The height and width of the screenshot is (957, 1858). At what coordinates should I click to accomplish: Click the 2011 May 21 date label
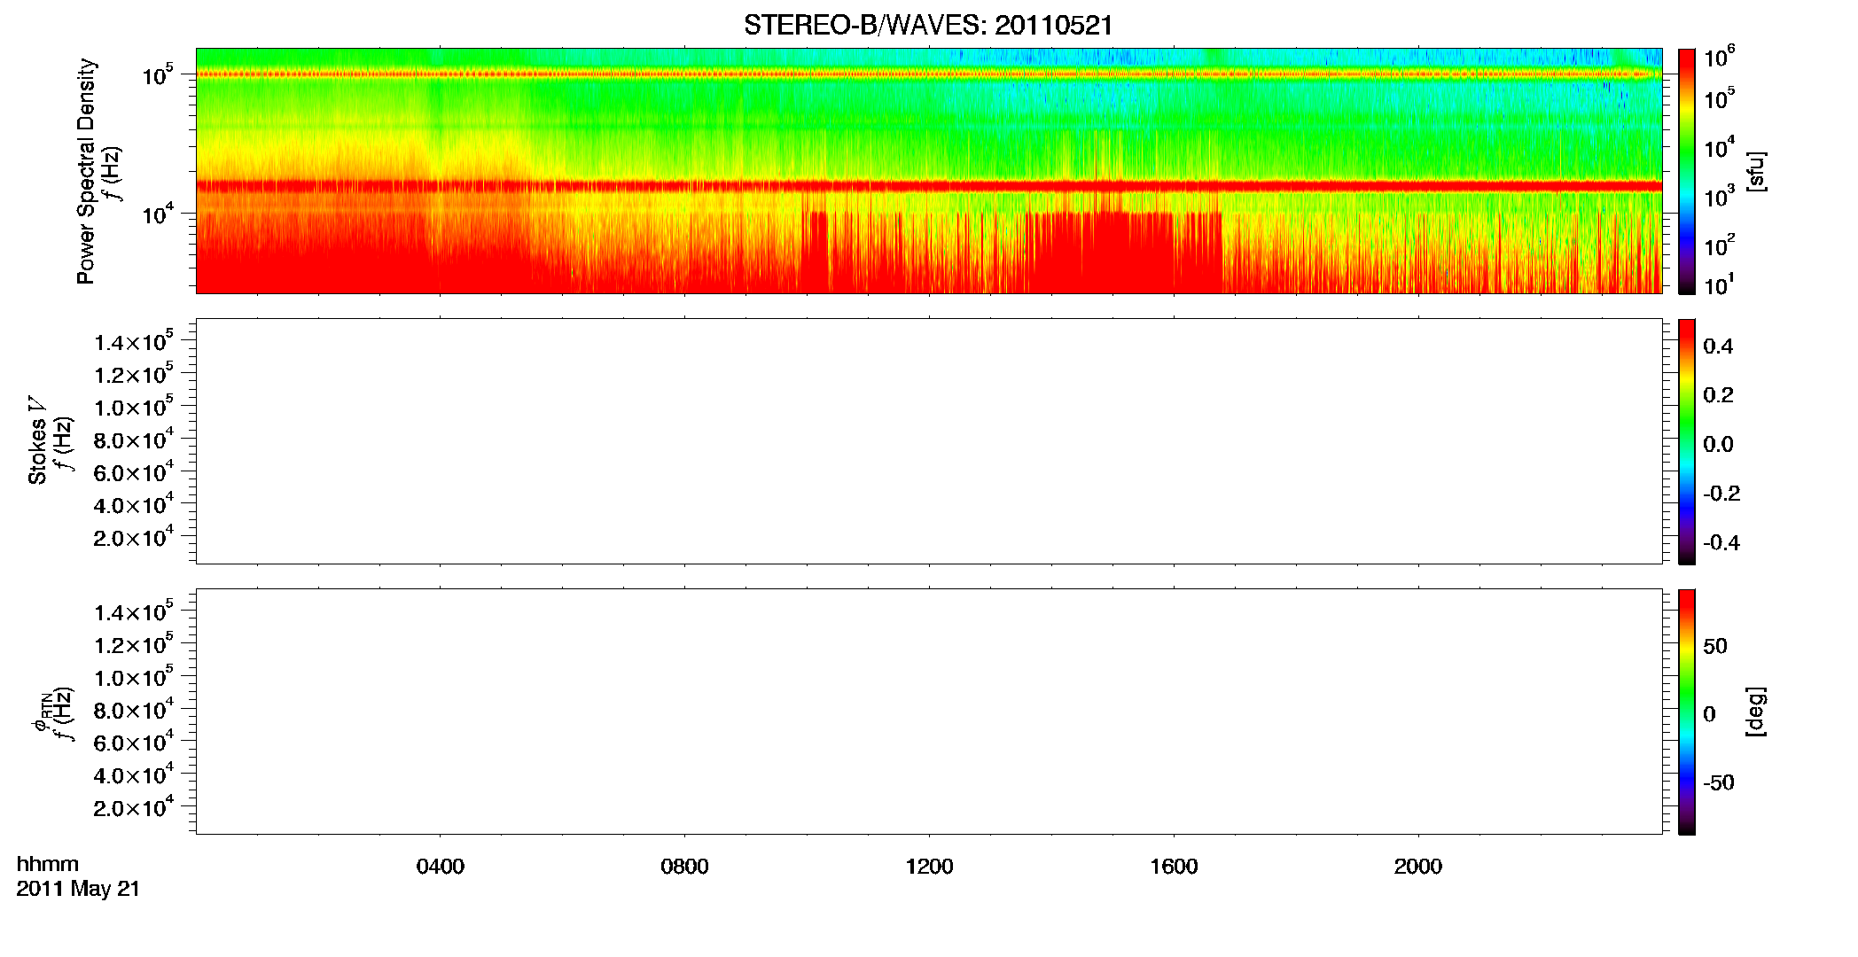pos(78,889)
